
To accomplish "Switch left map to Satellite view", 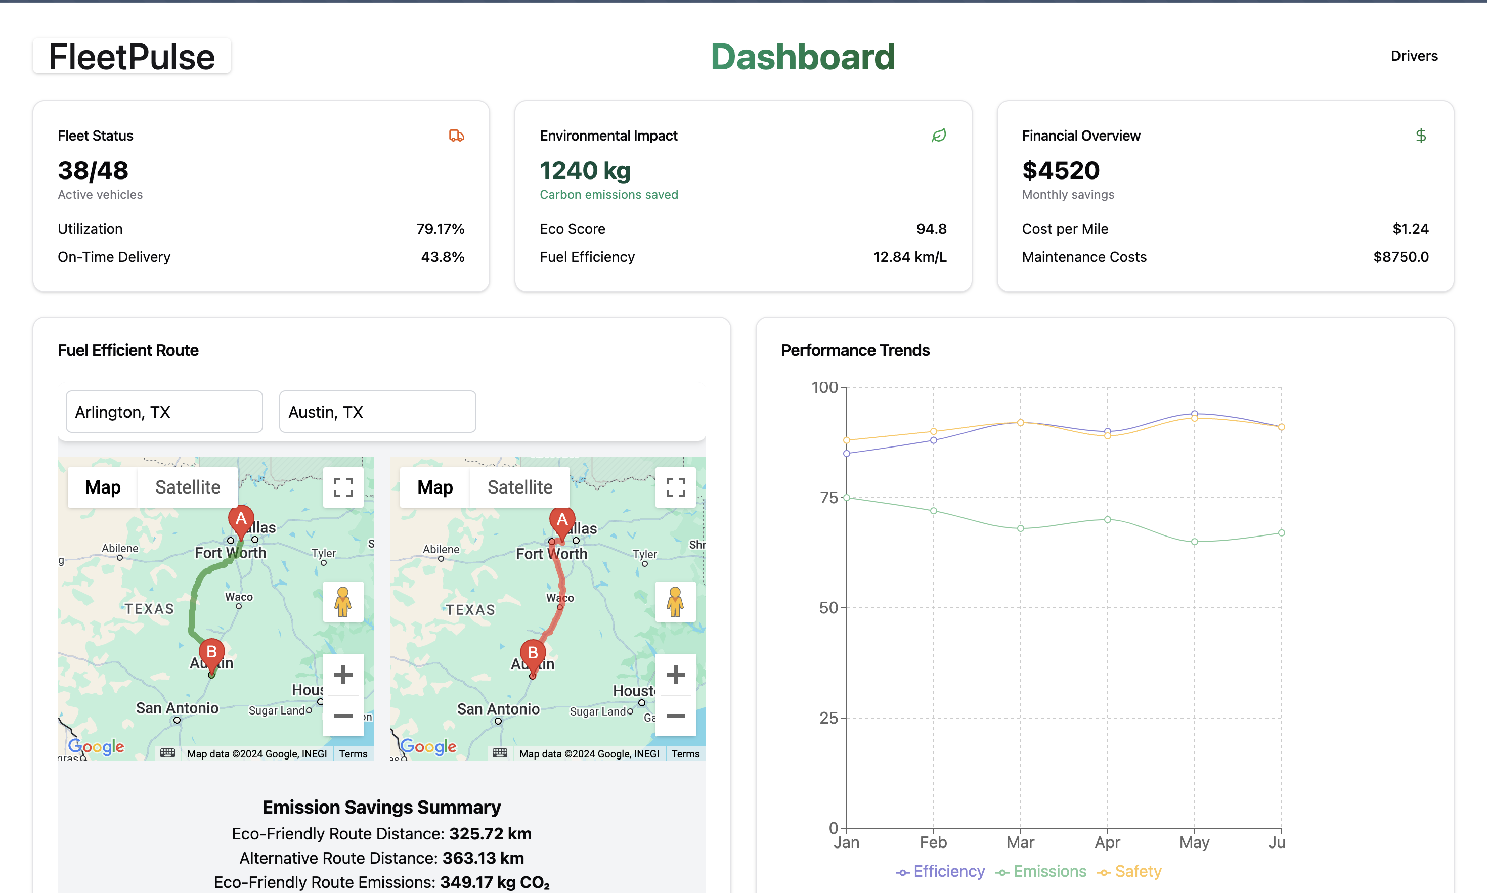I will 187,487.
